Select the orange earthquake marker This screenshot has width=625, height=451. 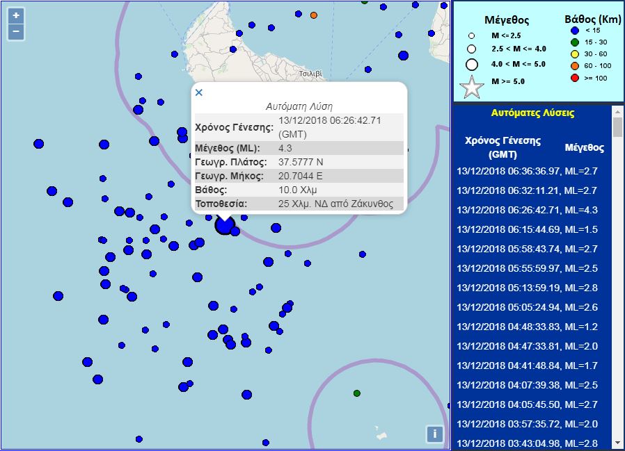point(314,15)
